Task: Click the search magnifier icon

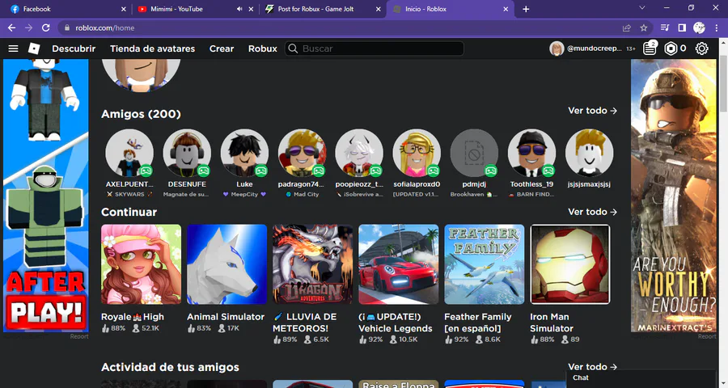Action: coord(293,48)
